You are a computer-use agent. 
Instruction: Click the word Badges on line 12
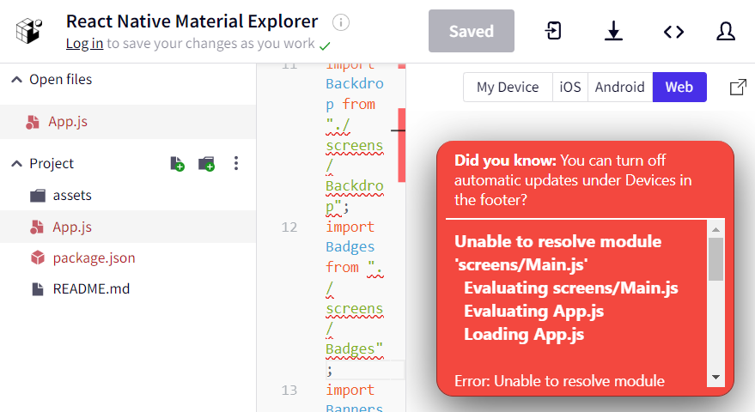[x=350, y=247]
